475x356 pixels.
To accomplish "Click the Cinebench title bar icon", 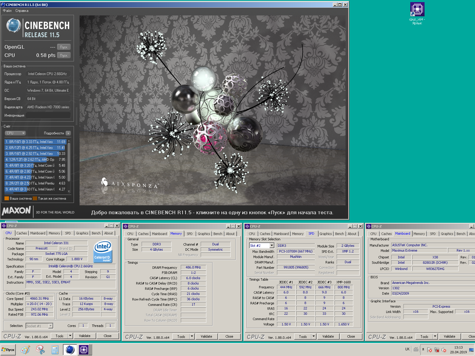I will pyautogui.click(x=3, y=5).
